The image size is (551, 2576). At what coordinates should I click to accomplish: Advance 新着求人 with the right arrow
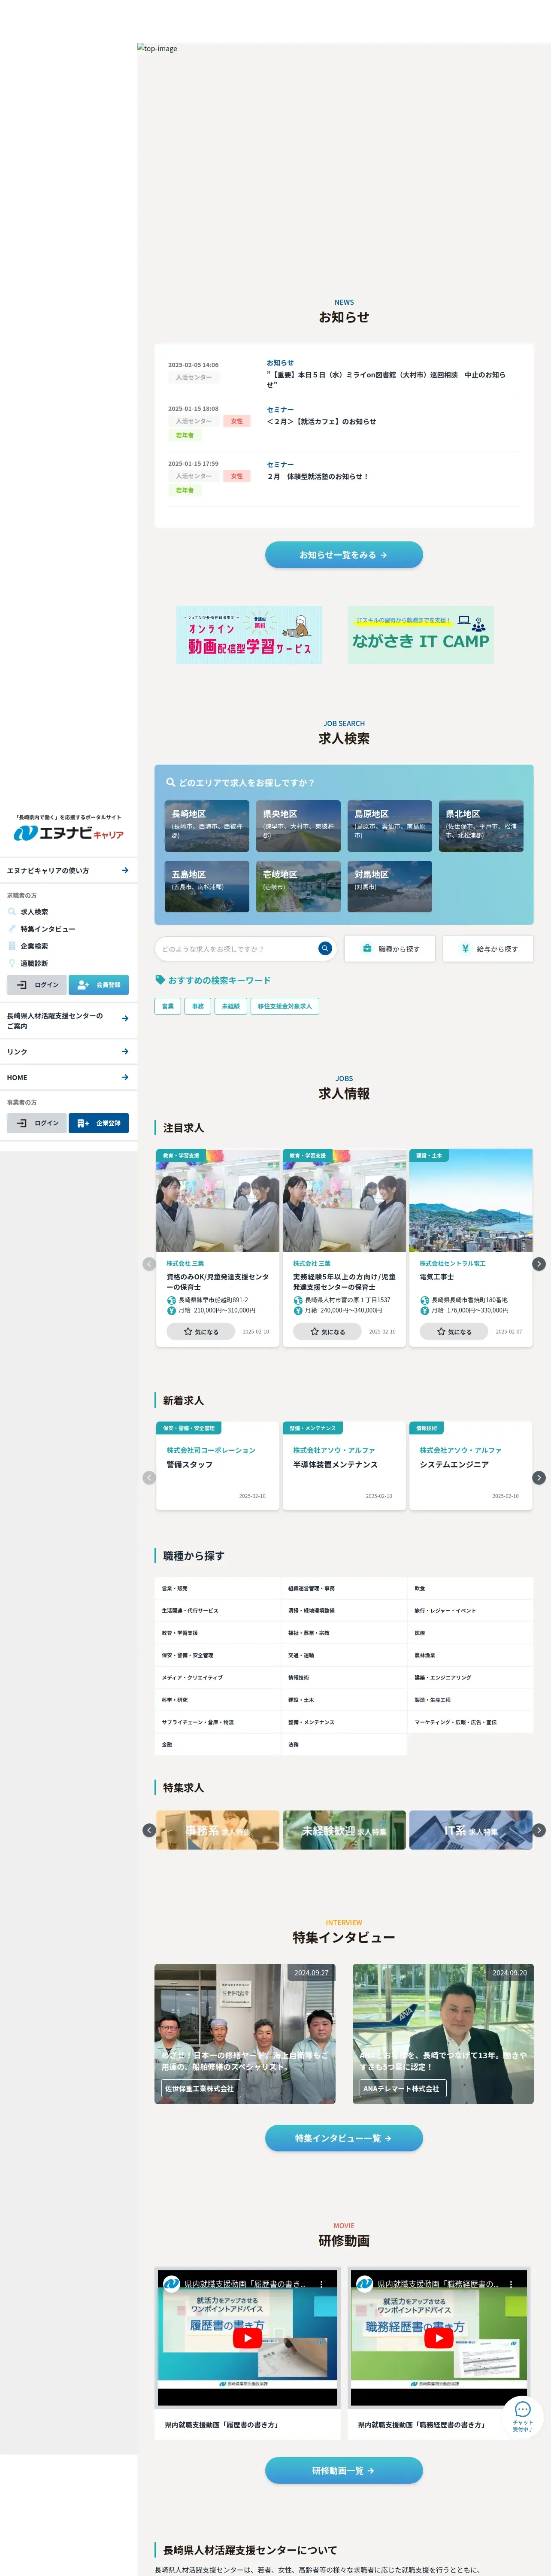pos(539,1477)
